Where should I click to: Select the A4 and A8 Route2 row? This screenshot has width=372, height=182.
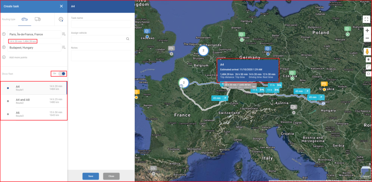[x=34, y=101]
